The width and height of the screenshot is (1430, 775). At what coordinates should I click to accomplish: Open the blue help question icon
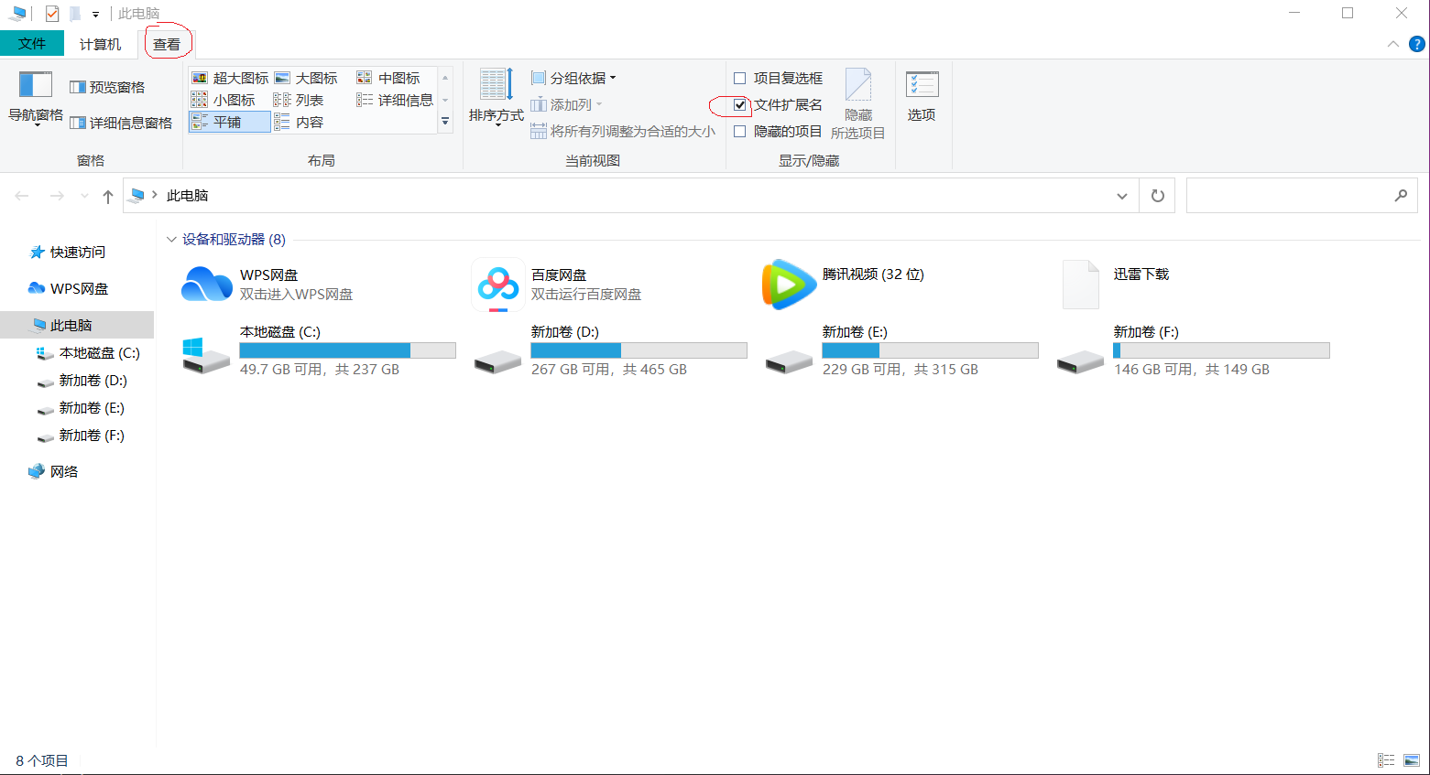[x=1417, y=44]
